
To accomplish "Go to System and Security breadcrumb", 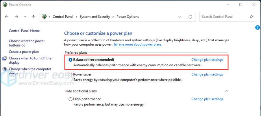I will point(95,17).
